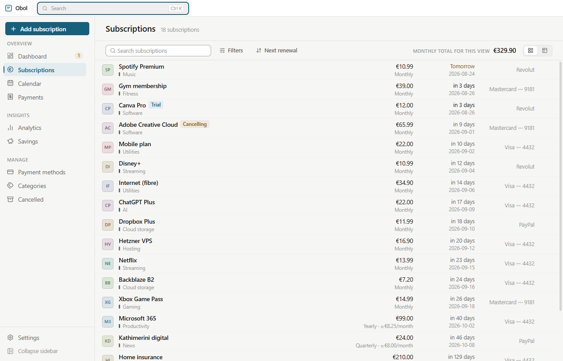
Task: Click Canva Pro subscription name
Action: pos(132,105)
